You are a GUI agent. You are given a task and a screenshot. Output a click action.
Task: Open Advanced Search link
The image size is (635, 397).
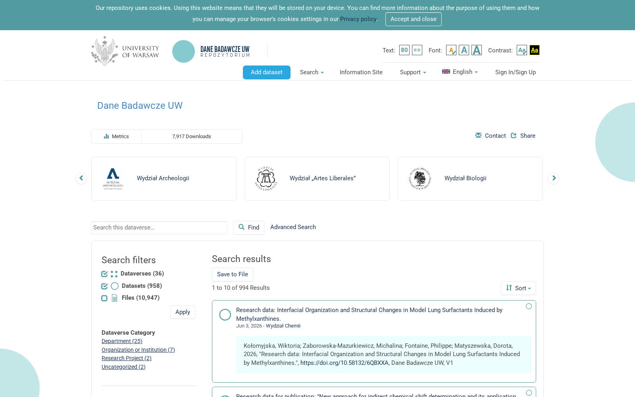point(293,227)
